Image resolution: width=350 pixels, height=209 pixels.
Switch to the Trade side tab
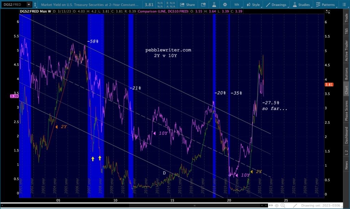point(347,18)
